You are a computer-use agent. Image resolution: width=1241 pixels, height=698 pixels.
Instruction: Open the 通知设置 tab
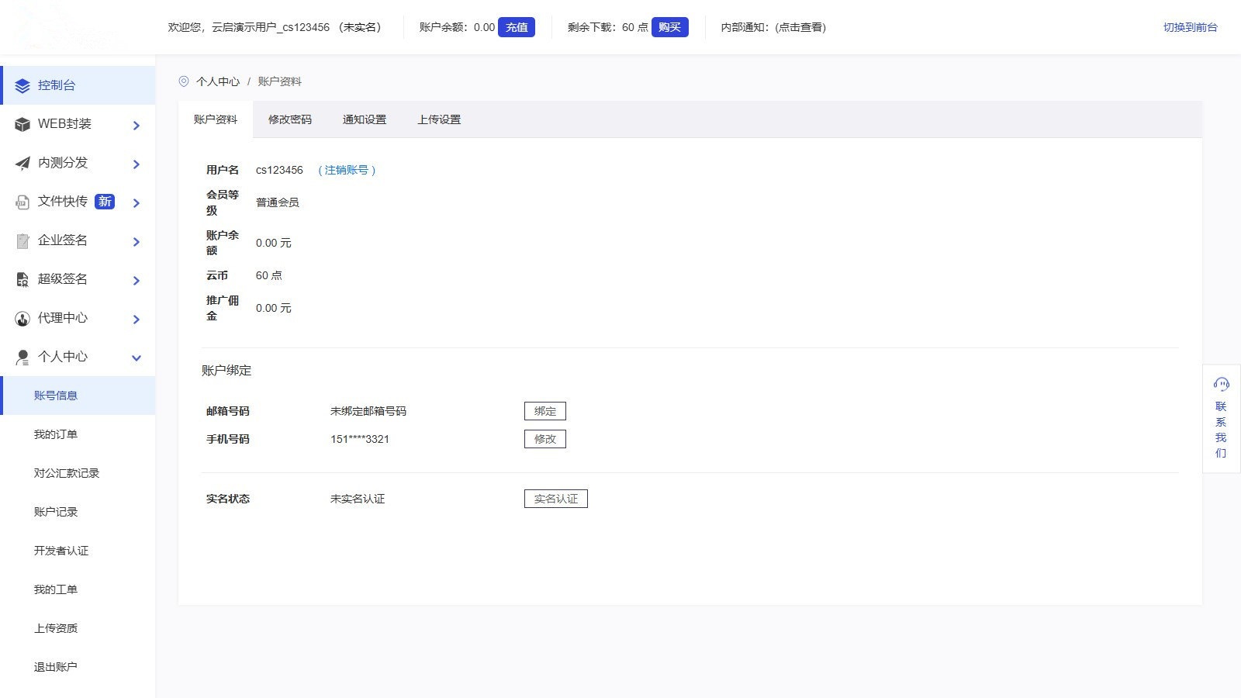click(x=364, y=119)
